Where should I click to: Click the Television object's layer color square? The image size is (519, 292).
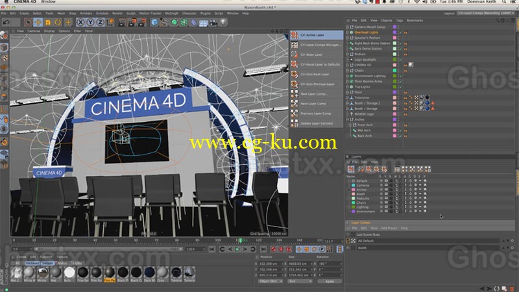(x=394, y=98)
